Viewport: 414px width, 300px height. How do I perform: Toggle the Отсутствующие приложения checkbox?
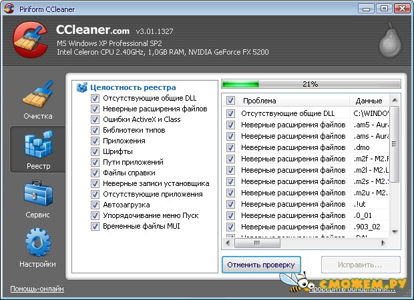[x=95, y=194]
